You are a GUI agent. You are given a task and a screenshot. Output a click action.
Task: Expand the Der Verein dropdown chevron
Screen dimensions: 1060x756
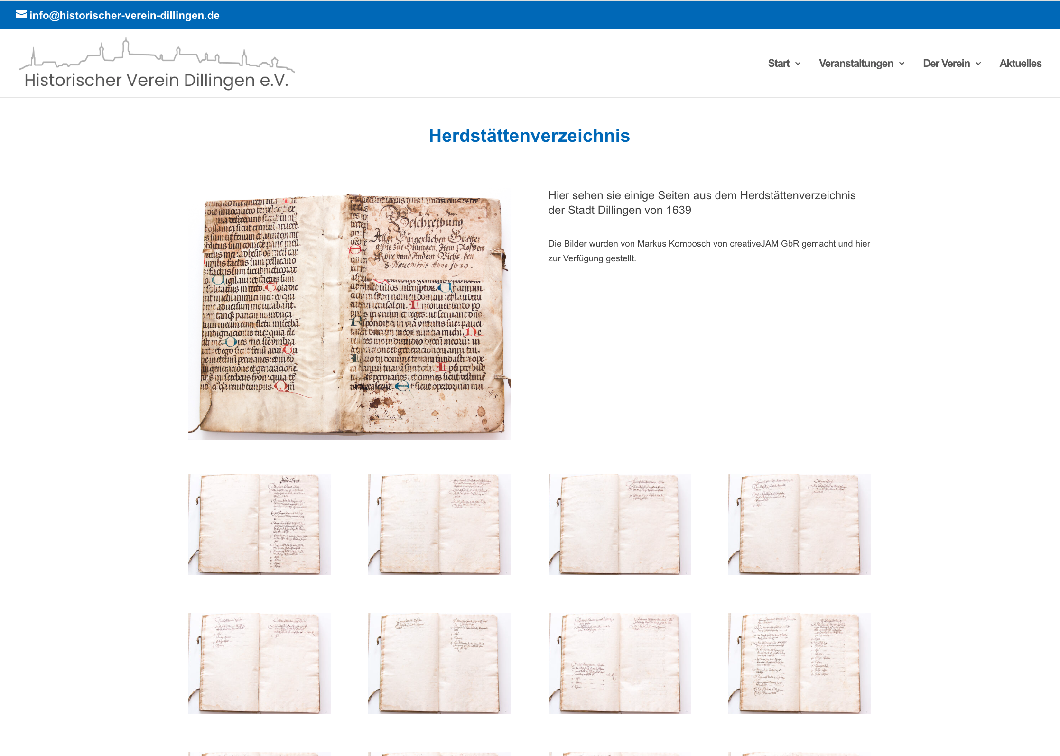[978, 64]
